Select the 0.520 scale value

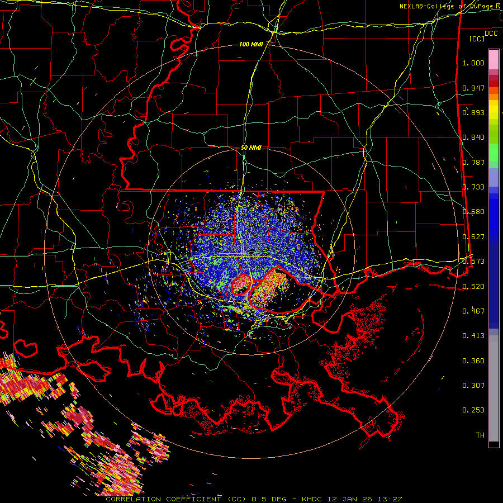[473, 287]
